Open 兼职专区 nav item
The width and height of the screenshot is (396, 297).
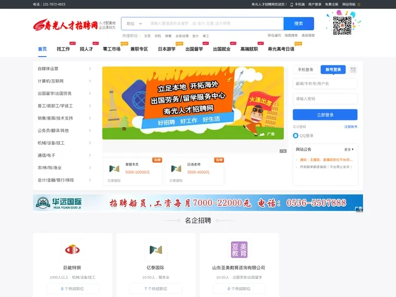click(139, 49)
